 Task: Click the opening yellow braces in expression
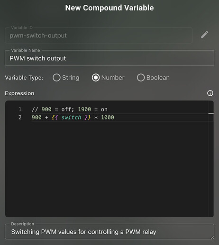coord(55,118)
